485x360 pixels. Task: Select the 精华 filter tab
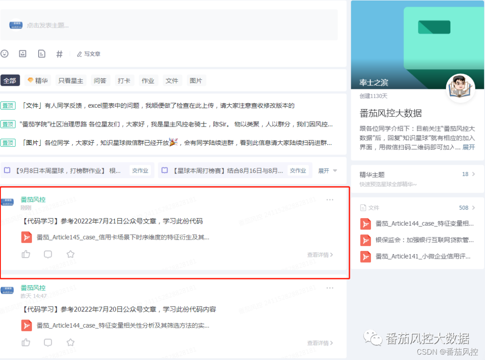click(38, 81)
